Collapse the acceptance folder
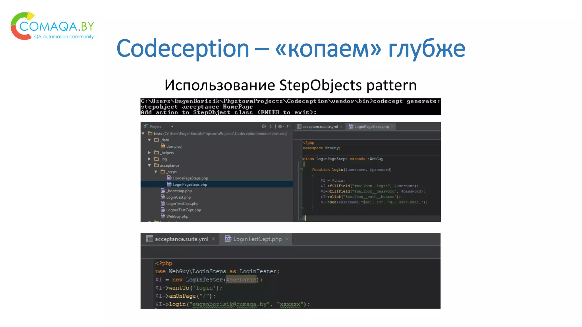The image size is (582, 327). (149, 165)
